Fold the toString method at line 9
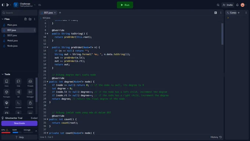 (47, 34)
